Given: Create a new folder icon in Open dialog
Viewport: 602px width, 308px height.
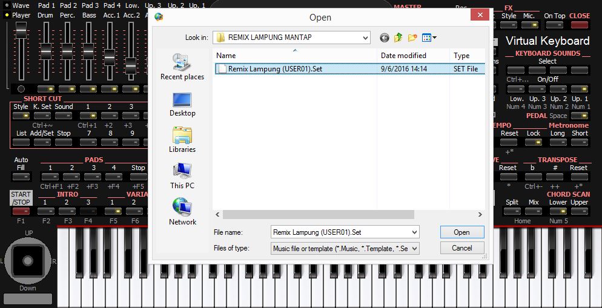Looking at the screenshot, I should pos(412,38).
